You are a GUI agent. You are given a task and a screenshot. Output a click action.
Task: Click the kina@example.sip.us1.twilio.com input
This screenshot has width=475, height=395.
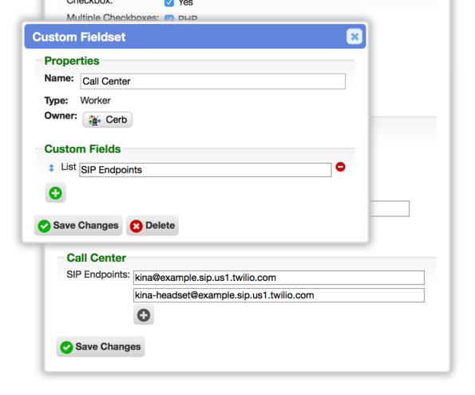(x=279, y=278)
